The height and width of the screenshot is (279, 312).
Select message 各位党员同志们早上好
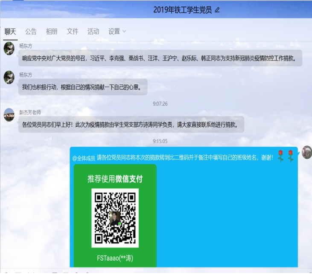131,125
